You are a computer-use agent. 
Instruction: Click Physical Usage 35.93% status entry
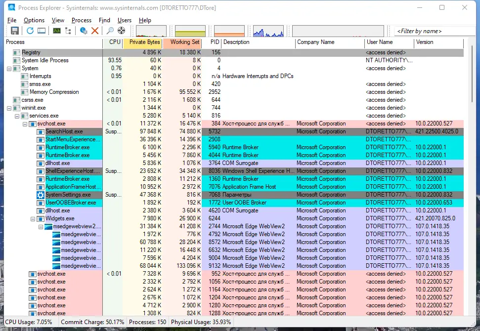[201, 322]
